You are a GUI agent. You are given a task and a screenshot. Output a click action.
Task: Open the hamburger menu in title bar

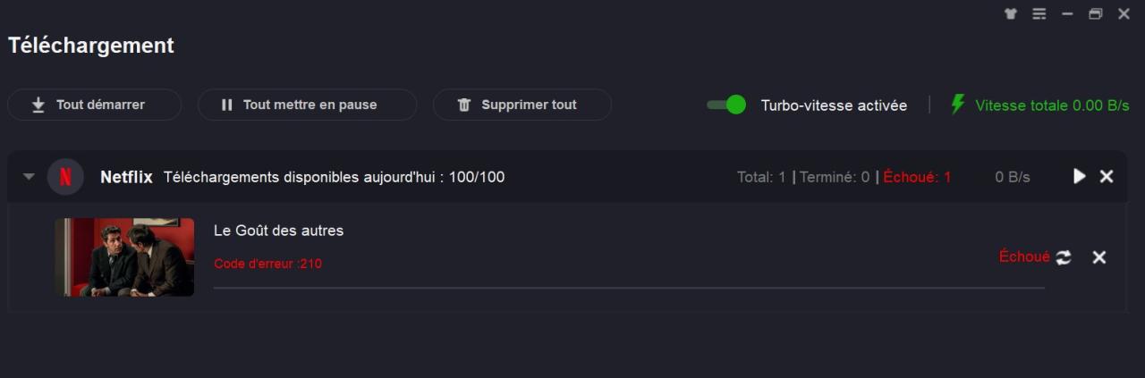1039,14
